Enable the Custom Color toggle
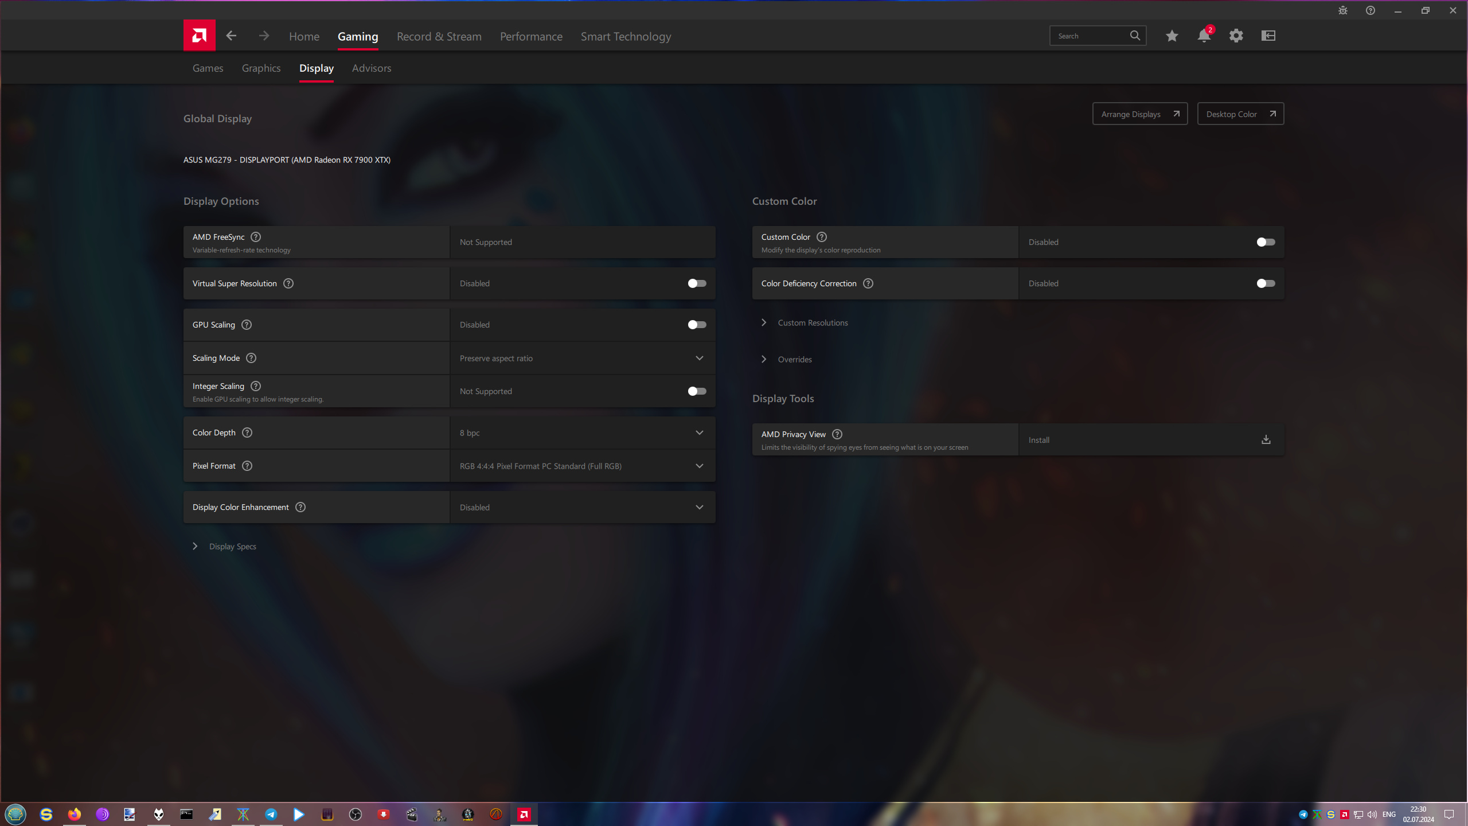 coord(1266,242)
